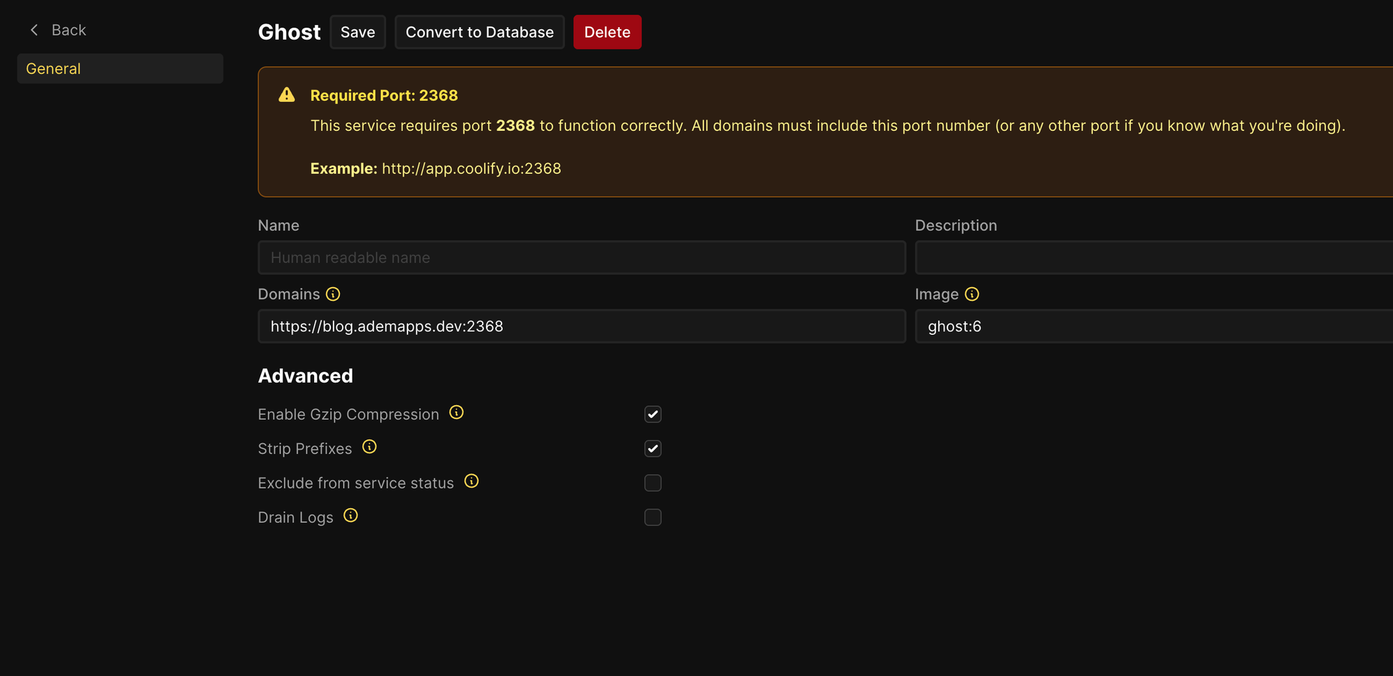
Task: Disable the Enable Gzip Compression checkbox
Action: (653, 414)
